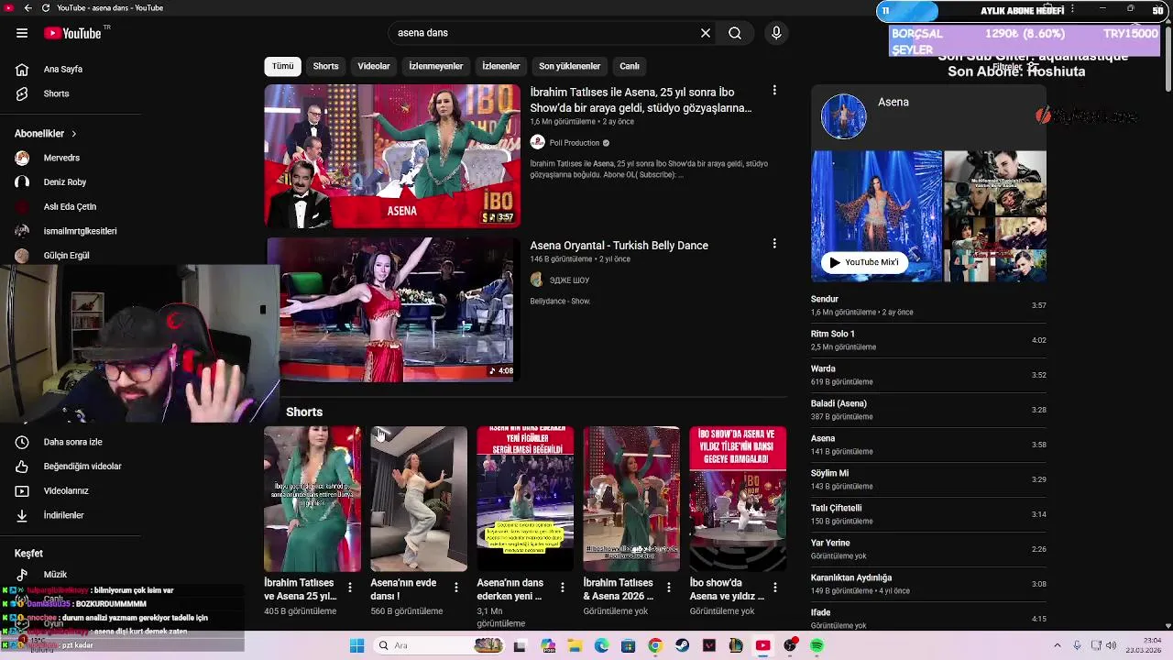
Task: Clear the search text with the X icon
Action: [x=706, y=33]
